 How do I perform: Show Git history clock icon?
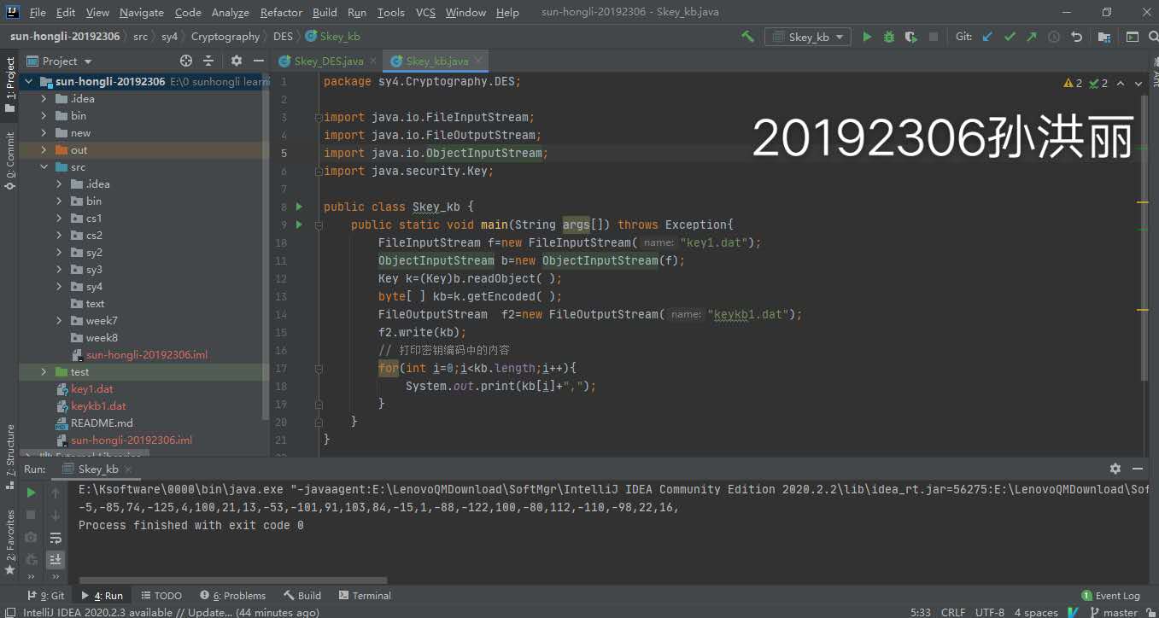coord(1054,37)
